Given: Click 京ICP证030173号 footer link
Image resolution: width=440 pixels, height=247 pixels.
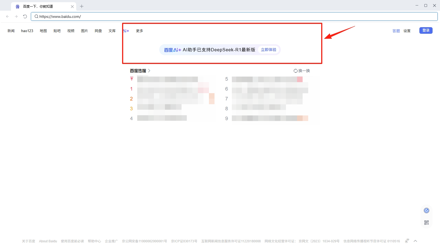Looking at the screenshot, I should (184, 241).
